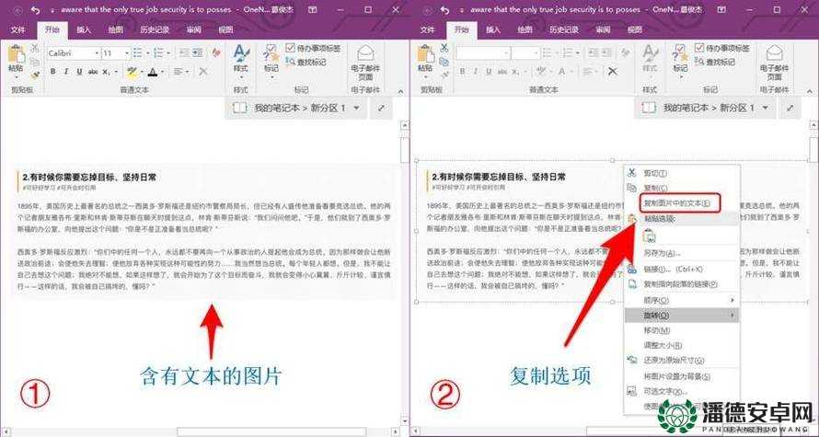Open the paste options arrow under 粘贴 in the left window
The image size is (819, 437).
pyautogui.click(x=17, y=78)
